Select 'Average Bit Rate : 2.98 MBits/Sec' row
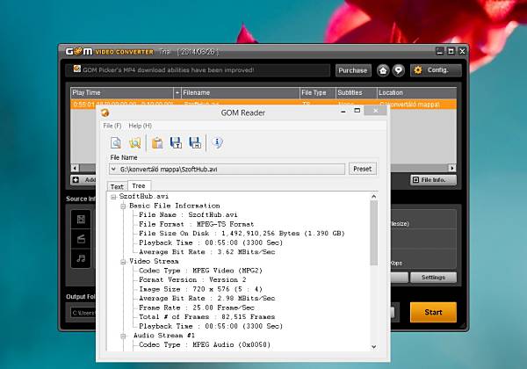 [206, 299]
